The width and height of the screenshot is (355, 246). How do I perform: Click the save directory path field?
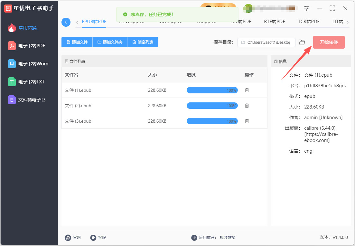(266, 43)
